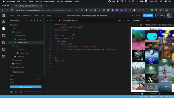This screenshot has height=98, width=174.
Task: Open the Problems panel
Action: (x=153, y=94)
